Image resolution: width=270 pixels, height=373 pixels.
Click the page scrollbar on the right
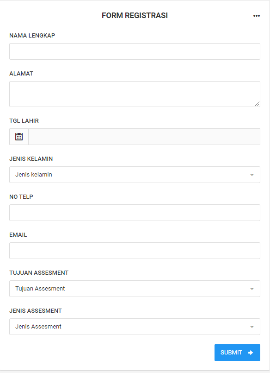click(267, 185)
